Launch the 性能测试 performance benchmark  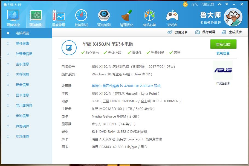pyautogui.click(x=81, y=17)
